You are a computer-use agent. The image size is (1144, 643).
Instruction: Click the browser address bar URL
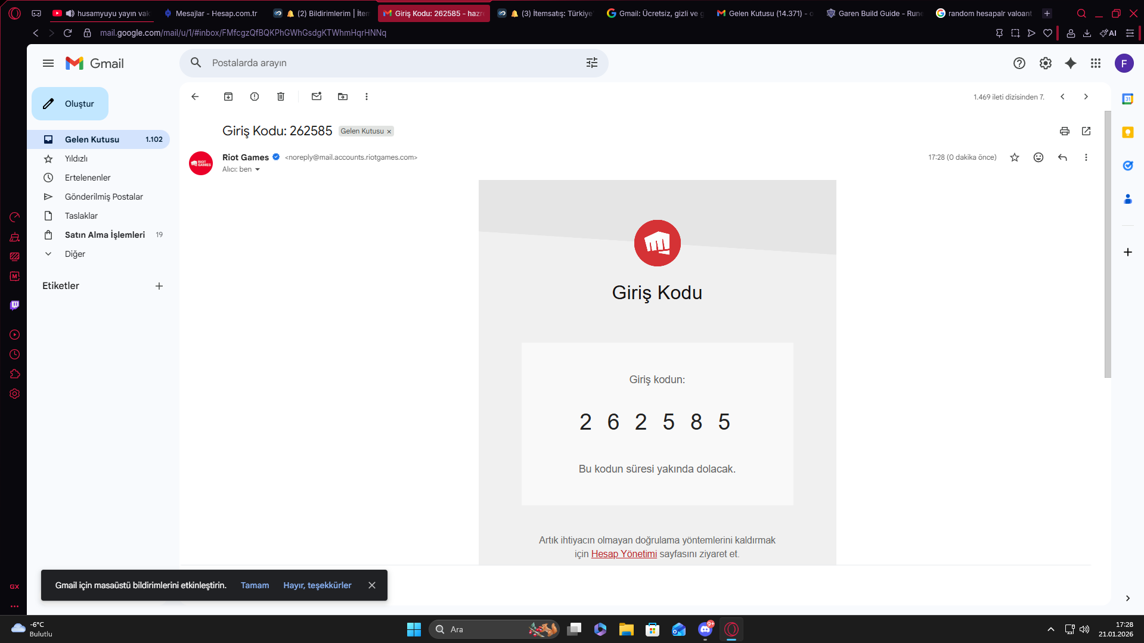[x=243, y=33]
